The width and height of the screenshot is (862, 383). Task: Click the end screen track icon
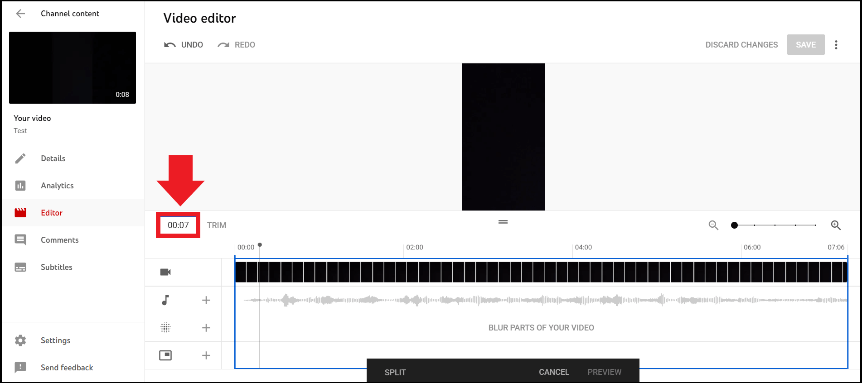pyautogui.click(x=165, y=355)
